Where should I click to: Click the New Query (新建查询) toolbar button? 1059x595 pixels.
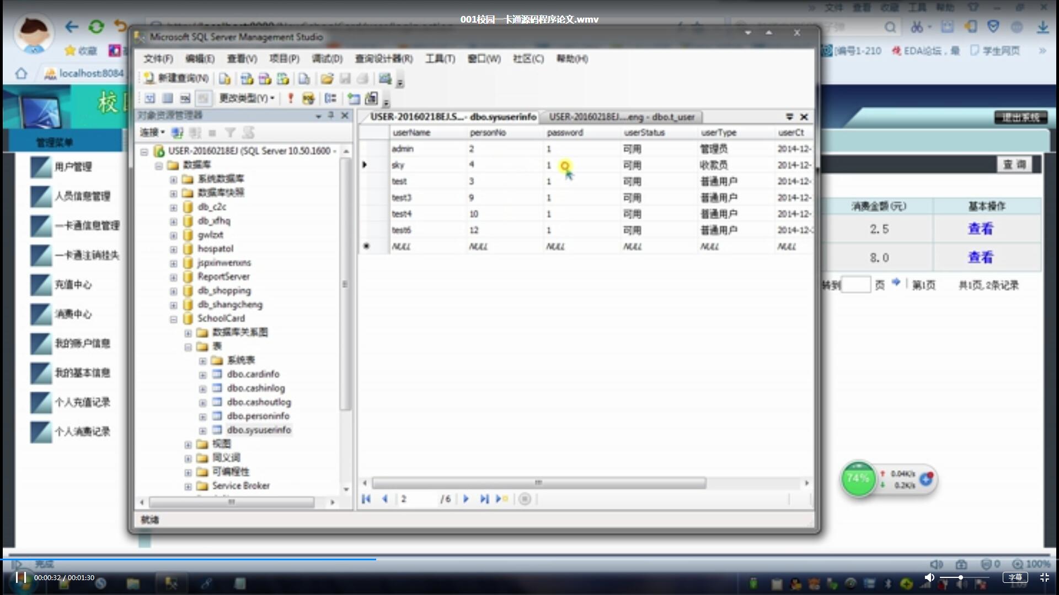pos(176,79)
